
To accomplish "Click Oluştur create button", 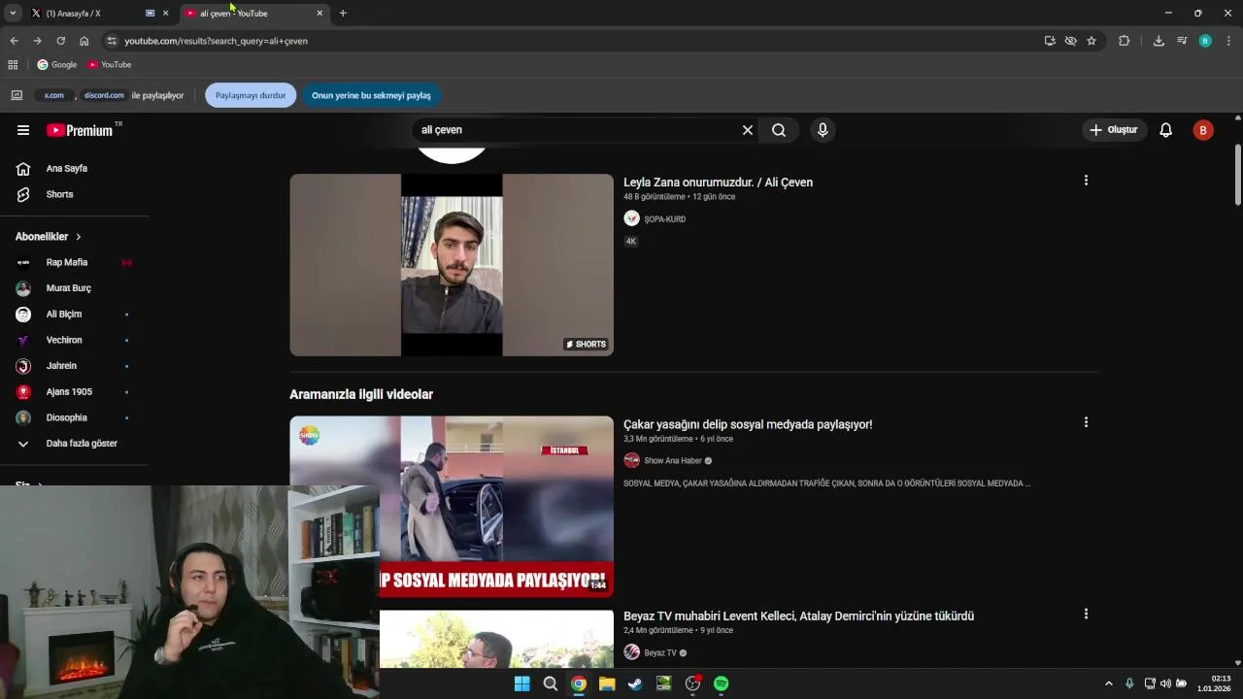I will pyautogui.click(x=1115, y=130).
